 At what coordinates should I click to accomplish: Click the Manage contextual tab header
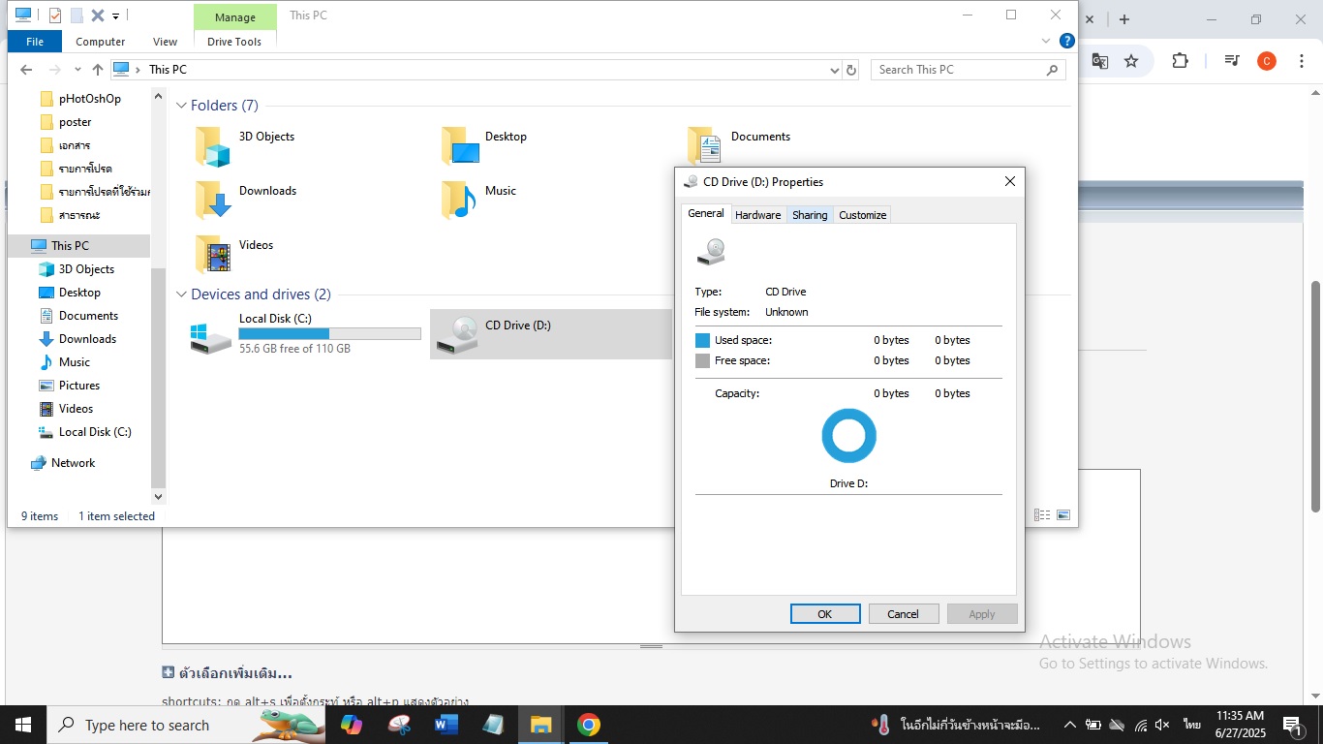click(234, 16)
